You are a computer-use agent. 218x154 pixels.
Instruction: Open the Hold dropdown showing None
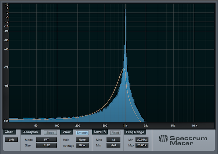pos(82,140)
